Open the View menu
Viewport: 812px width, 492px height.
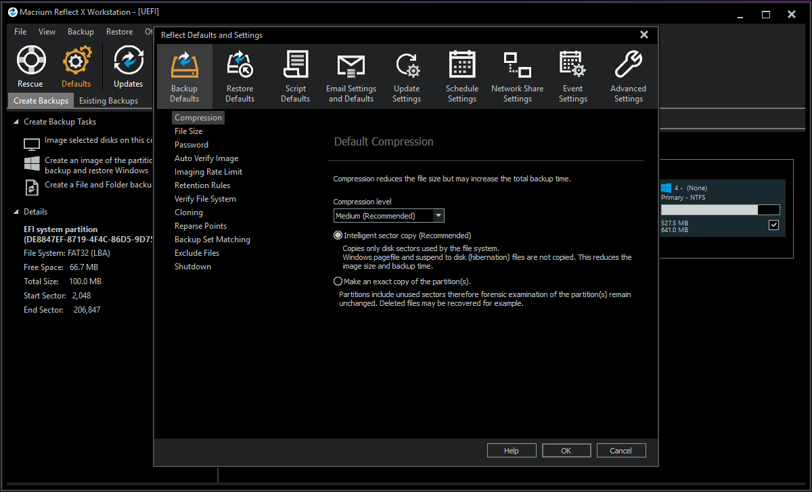point(47,32)
